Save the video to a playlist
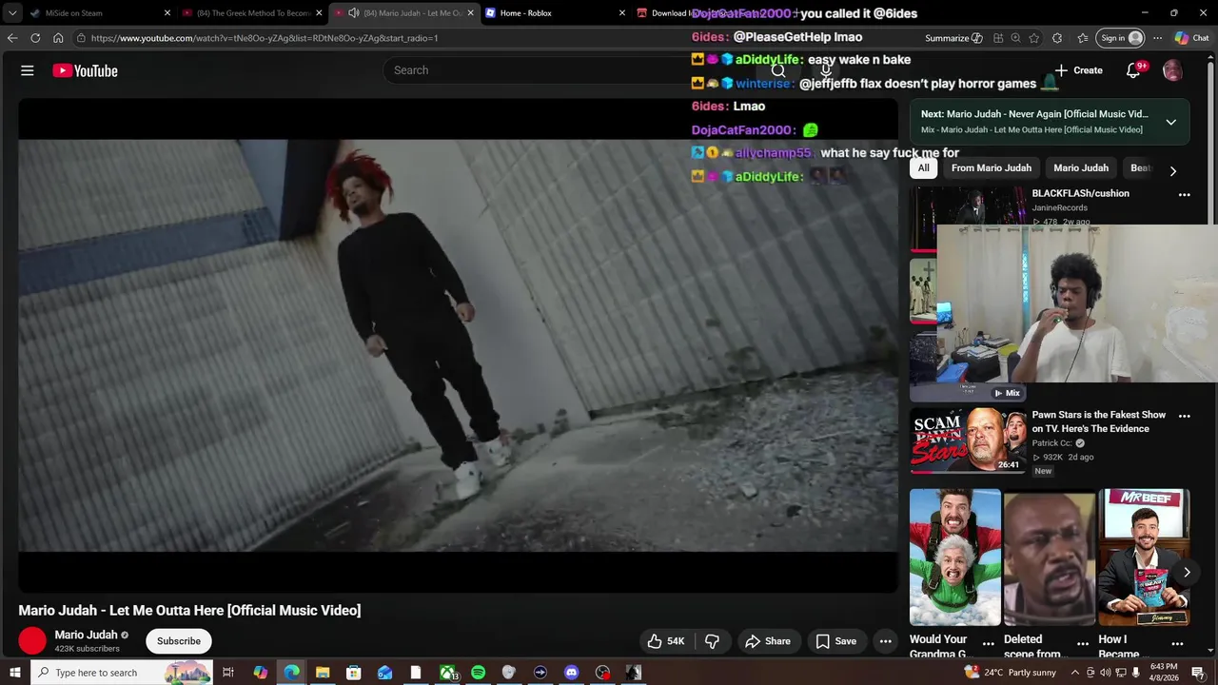Screen dimensions: 1218x685 pyautogui.click(x=836, y=641)
